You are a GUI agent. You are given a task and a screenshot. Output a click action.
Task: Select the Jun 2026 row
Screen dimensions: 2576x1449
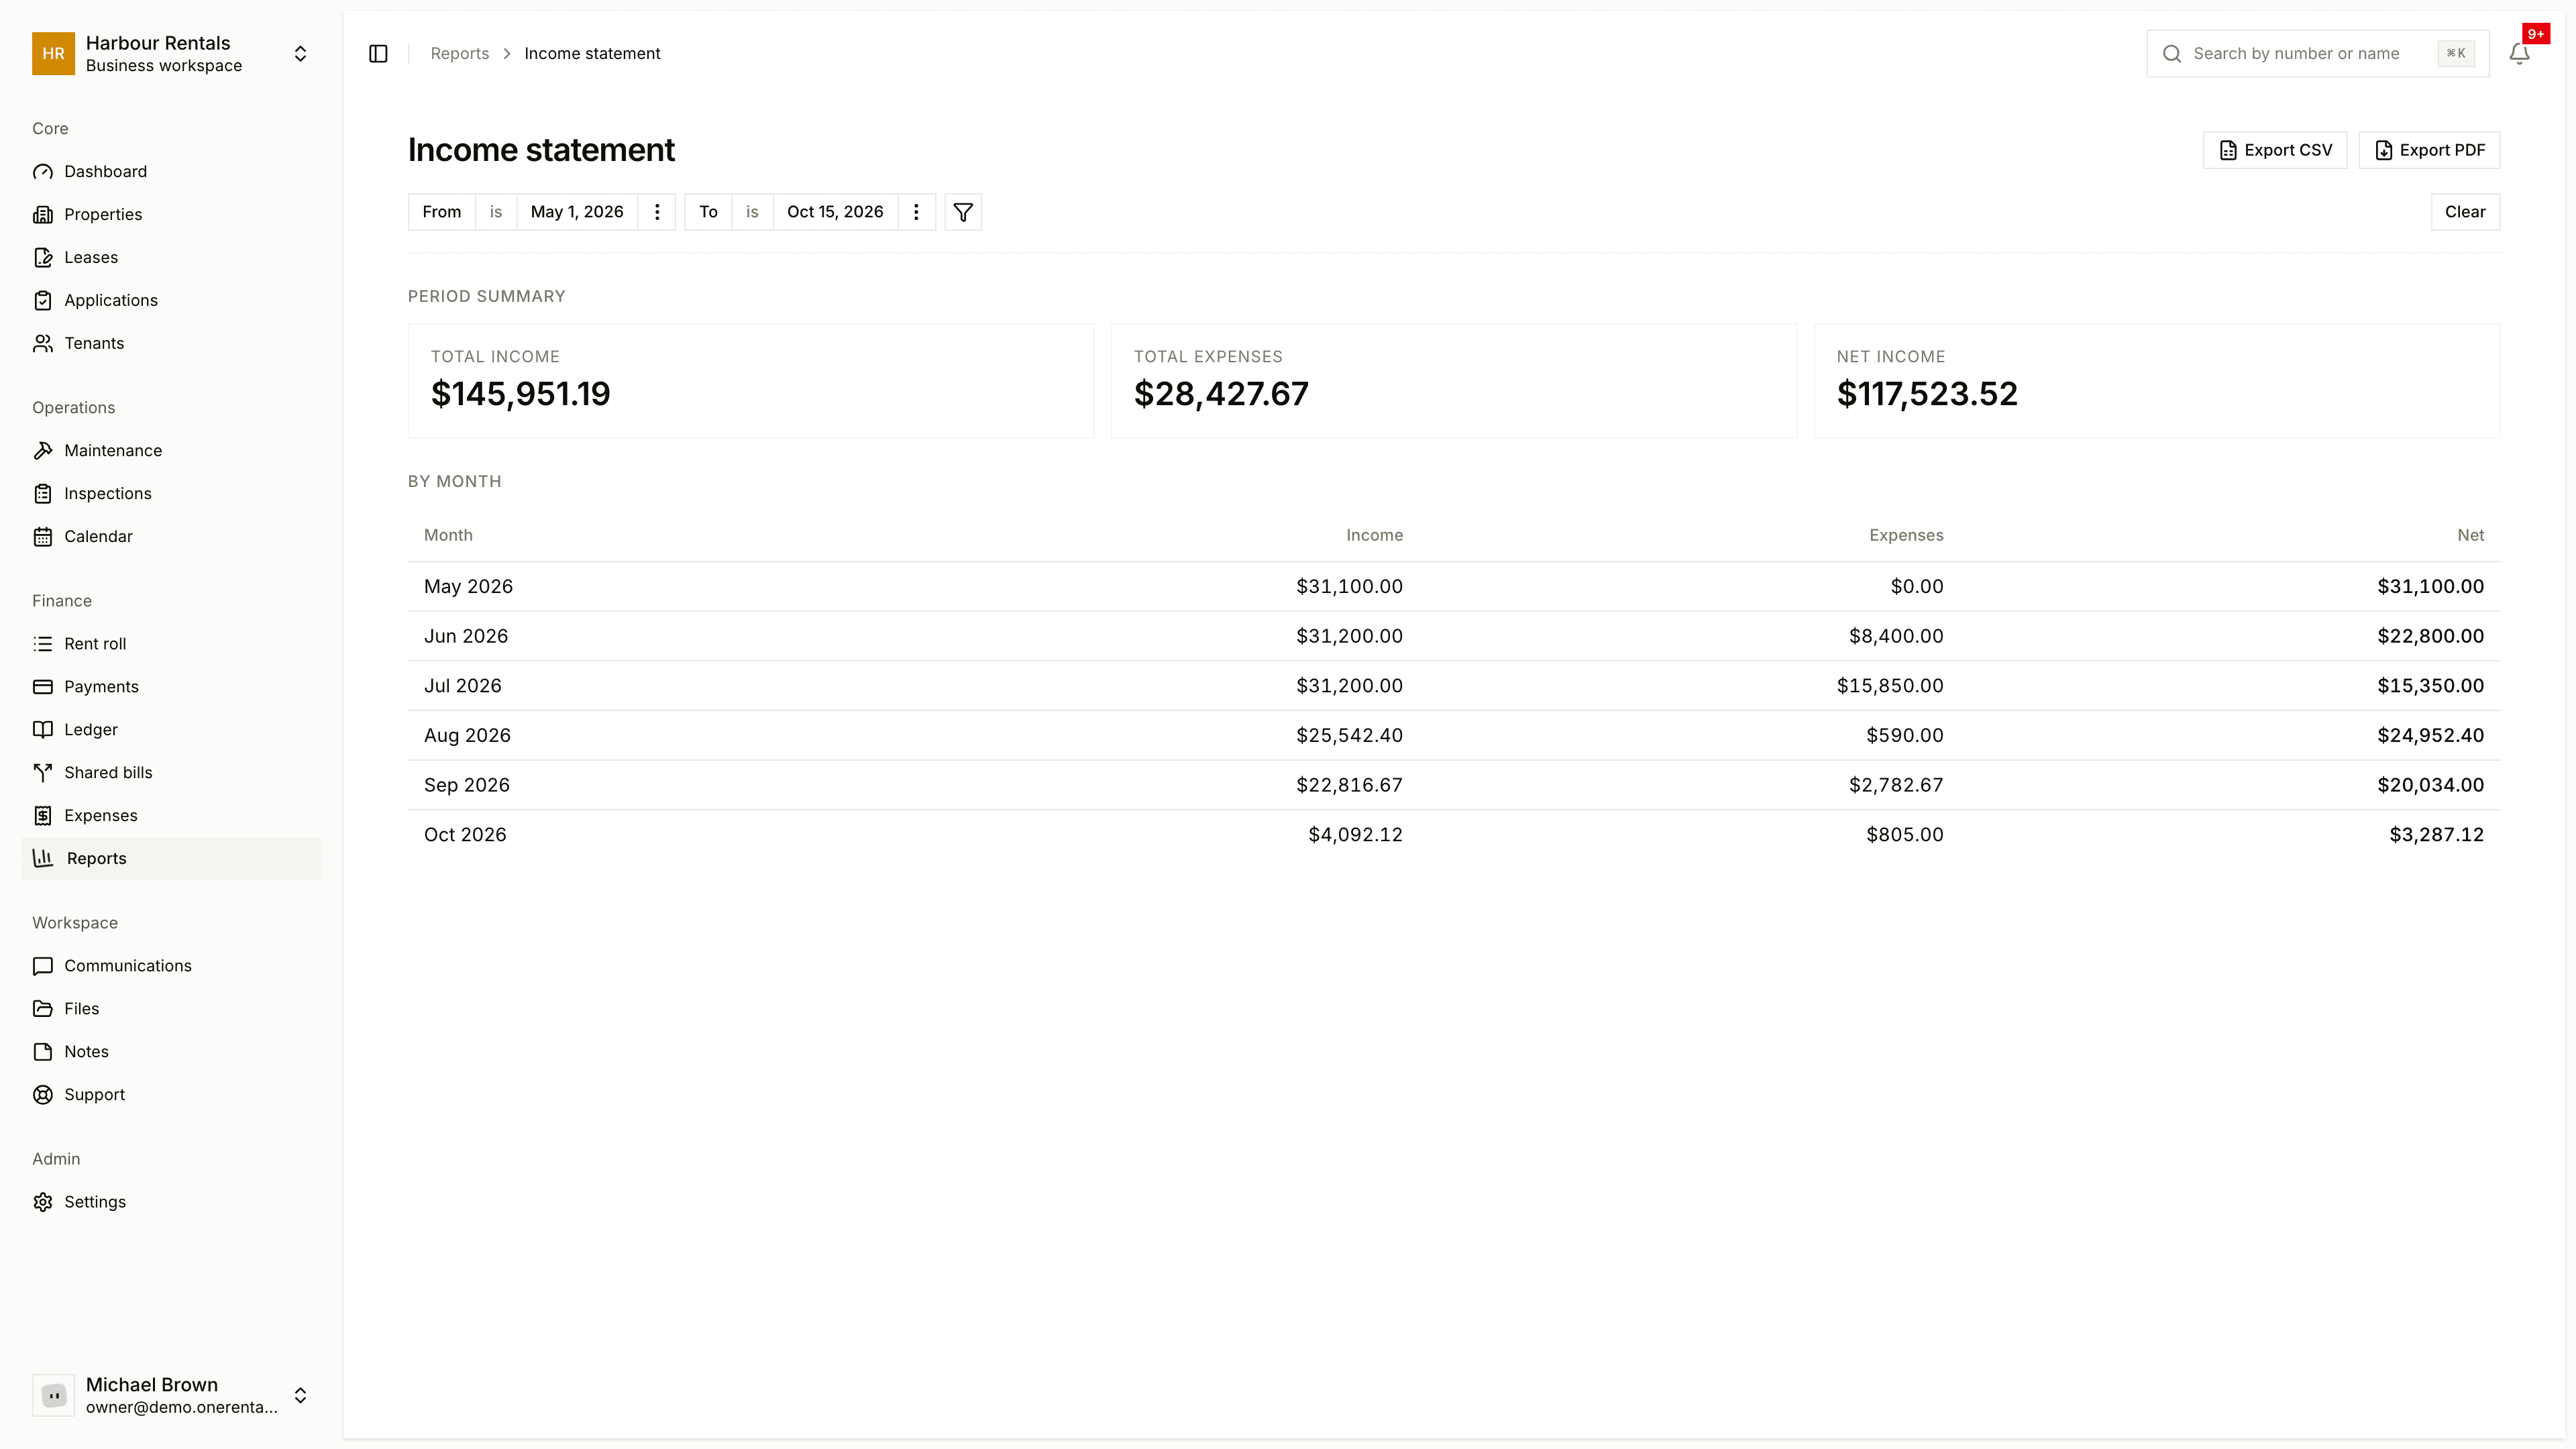1454,637
